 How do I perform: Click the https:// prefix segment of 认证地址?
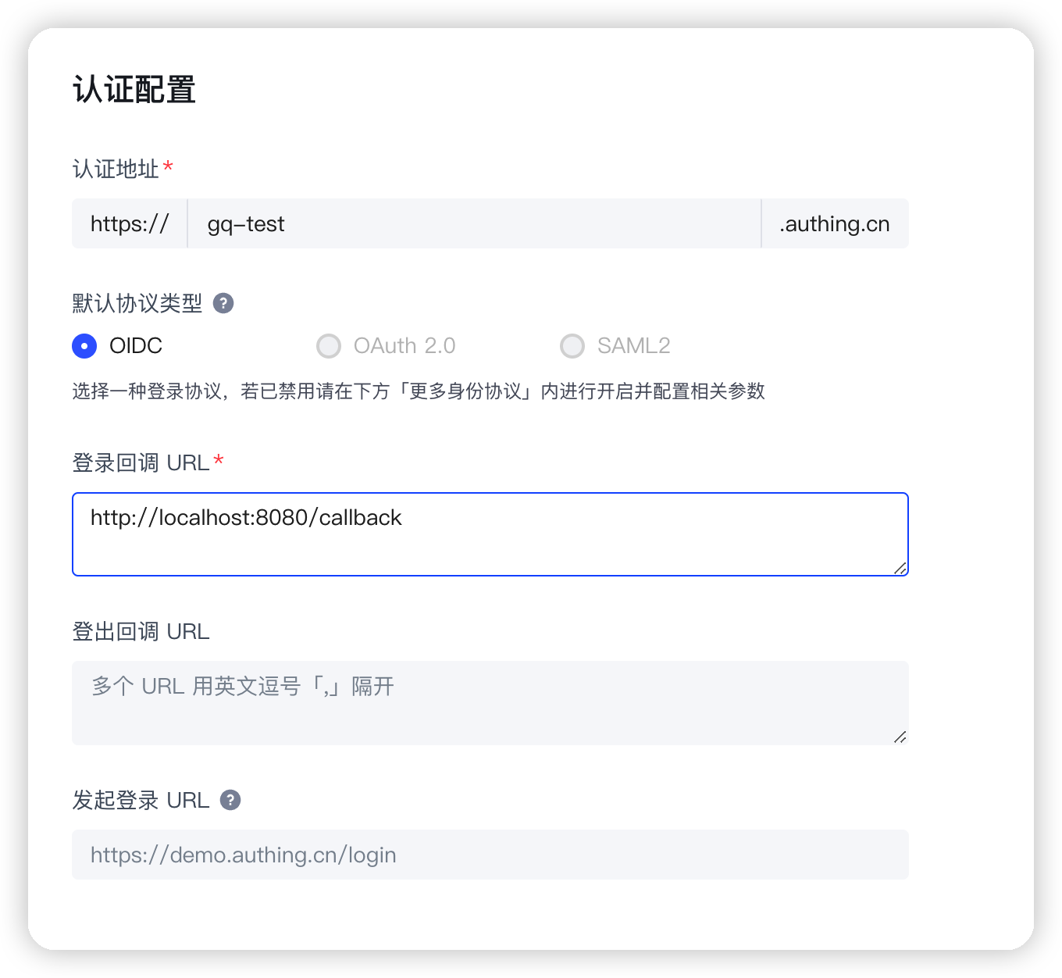point(129,223)
